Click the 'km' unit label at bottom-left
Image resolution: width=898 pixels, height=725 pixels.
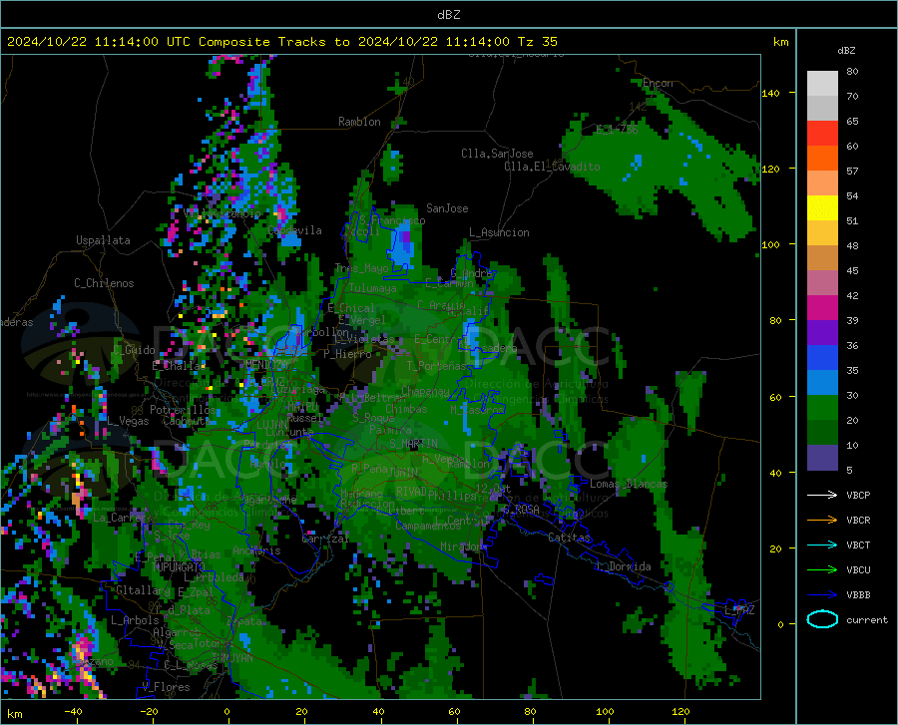coord(15,714)
